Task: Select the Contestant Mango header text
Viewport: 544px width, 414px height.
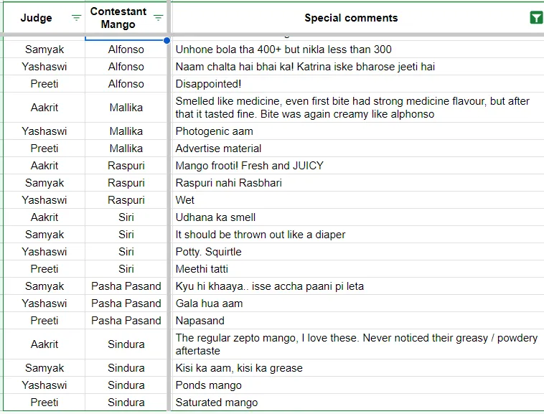Action: click(118, 18)
